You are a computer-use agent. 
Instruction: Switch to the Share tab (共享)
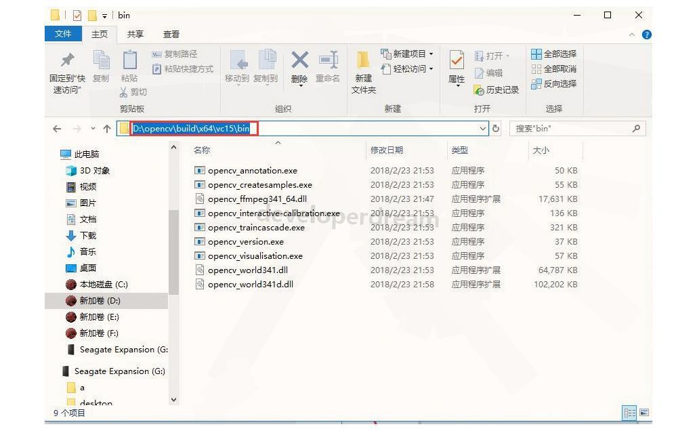pos(135,35)
